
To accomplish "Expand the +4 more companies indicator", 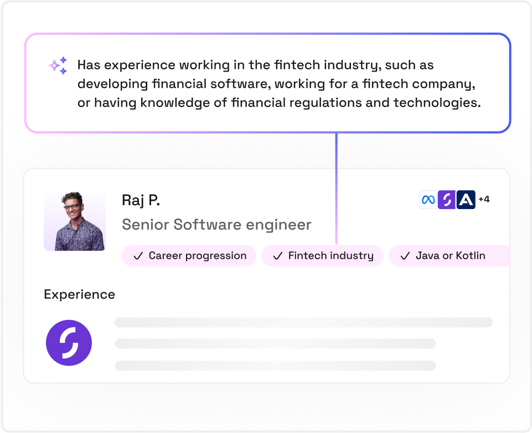I will [x=484, y=199].
